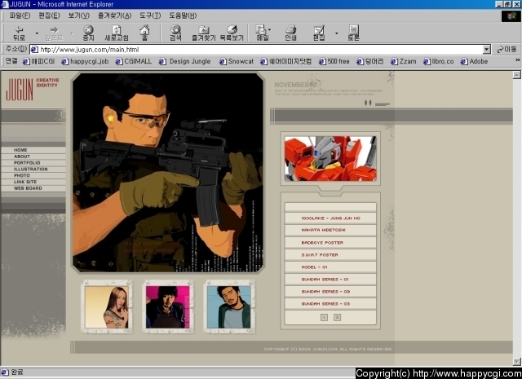522x379 pixels.
Task: Open the 도움말(H) menu
Action: pos(183,15)
